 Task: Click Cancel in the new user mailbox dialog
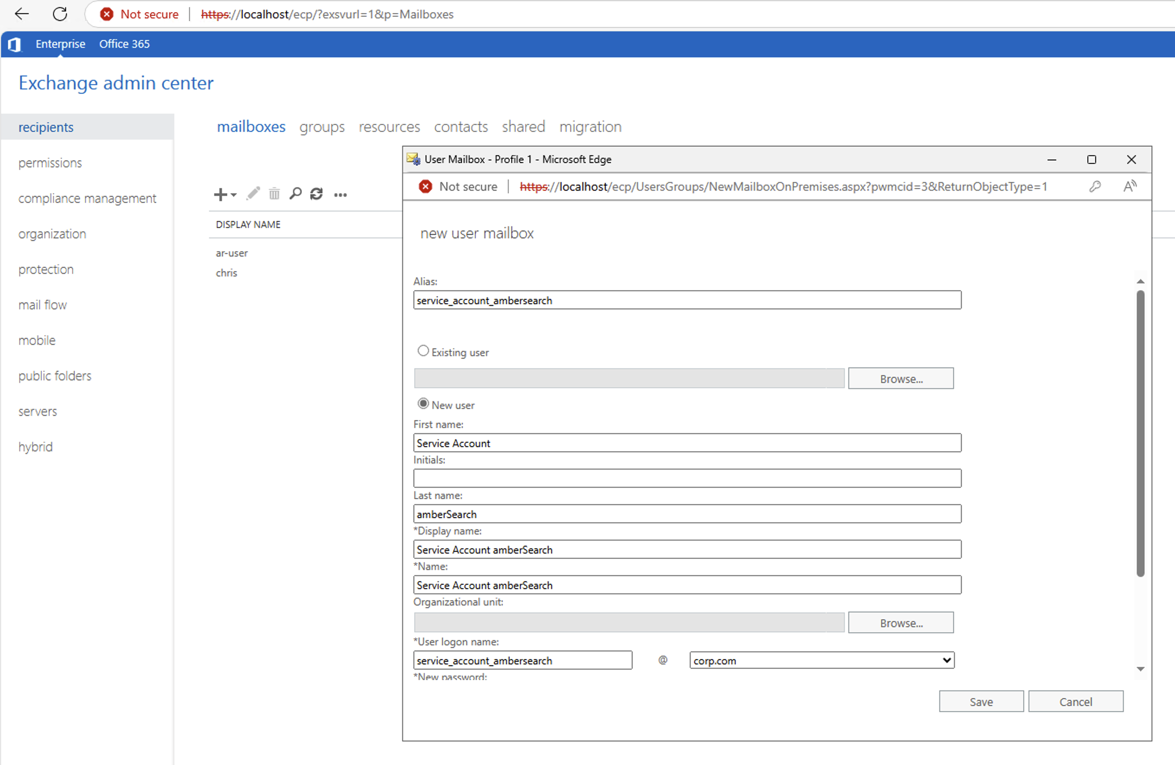[x=1076, y=701]
